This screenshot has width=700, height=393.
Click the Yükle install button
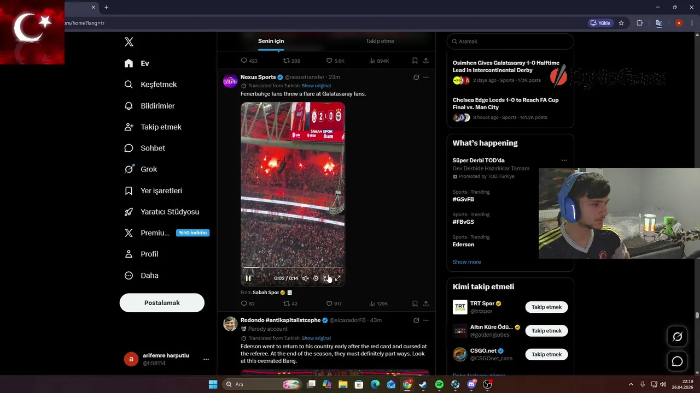click(x=600, y=23)
